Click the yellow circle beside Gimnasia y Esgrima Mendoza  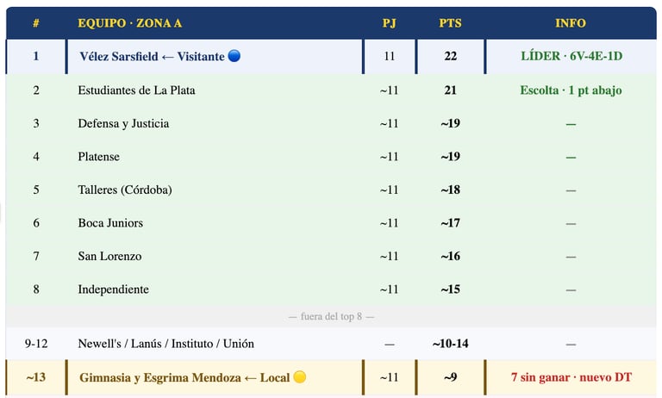(300, 377)
